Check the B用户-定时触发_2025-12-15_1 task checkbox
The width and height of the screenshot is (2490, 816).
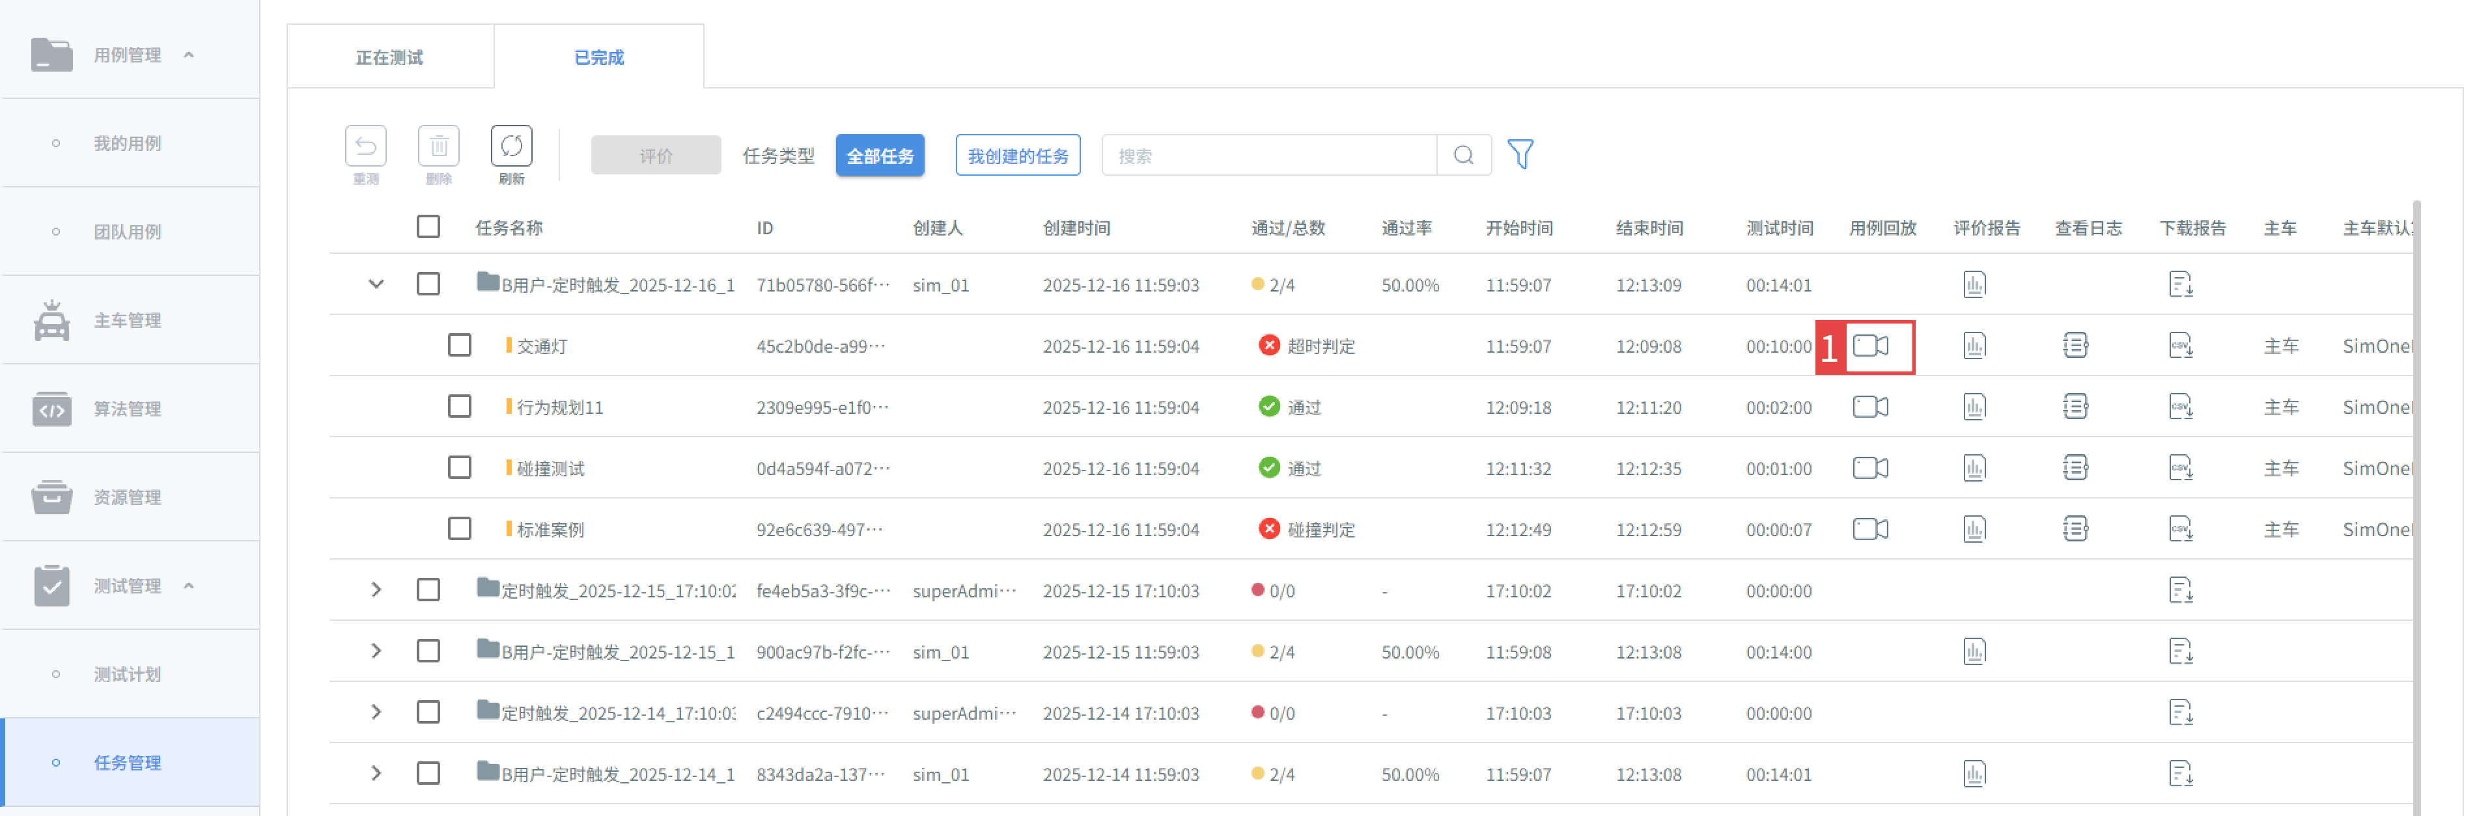[x=428, y=651]
